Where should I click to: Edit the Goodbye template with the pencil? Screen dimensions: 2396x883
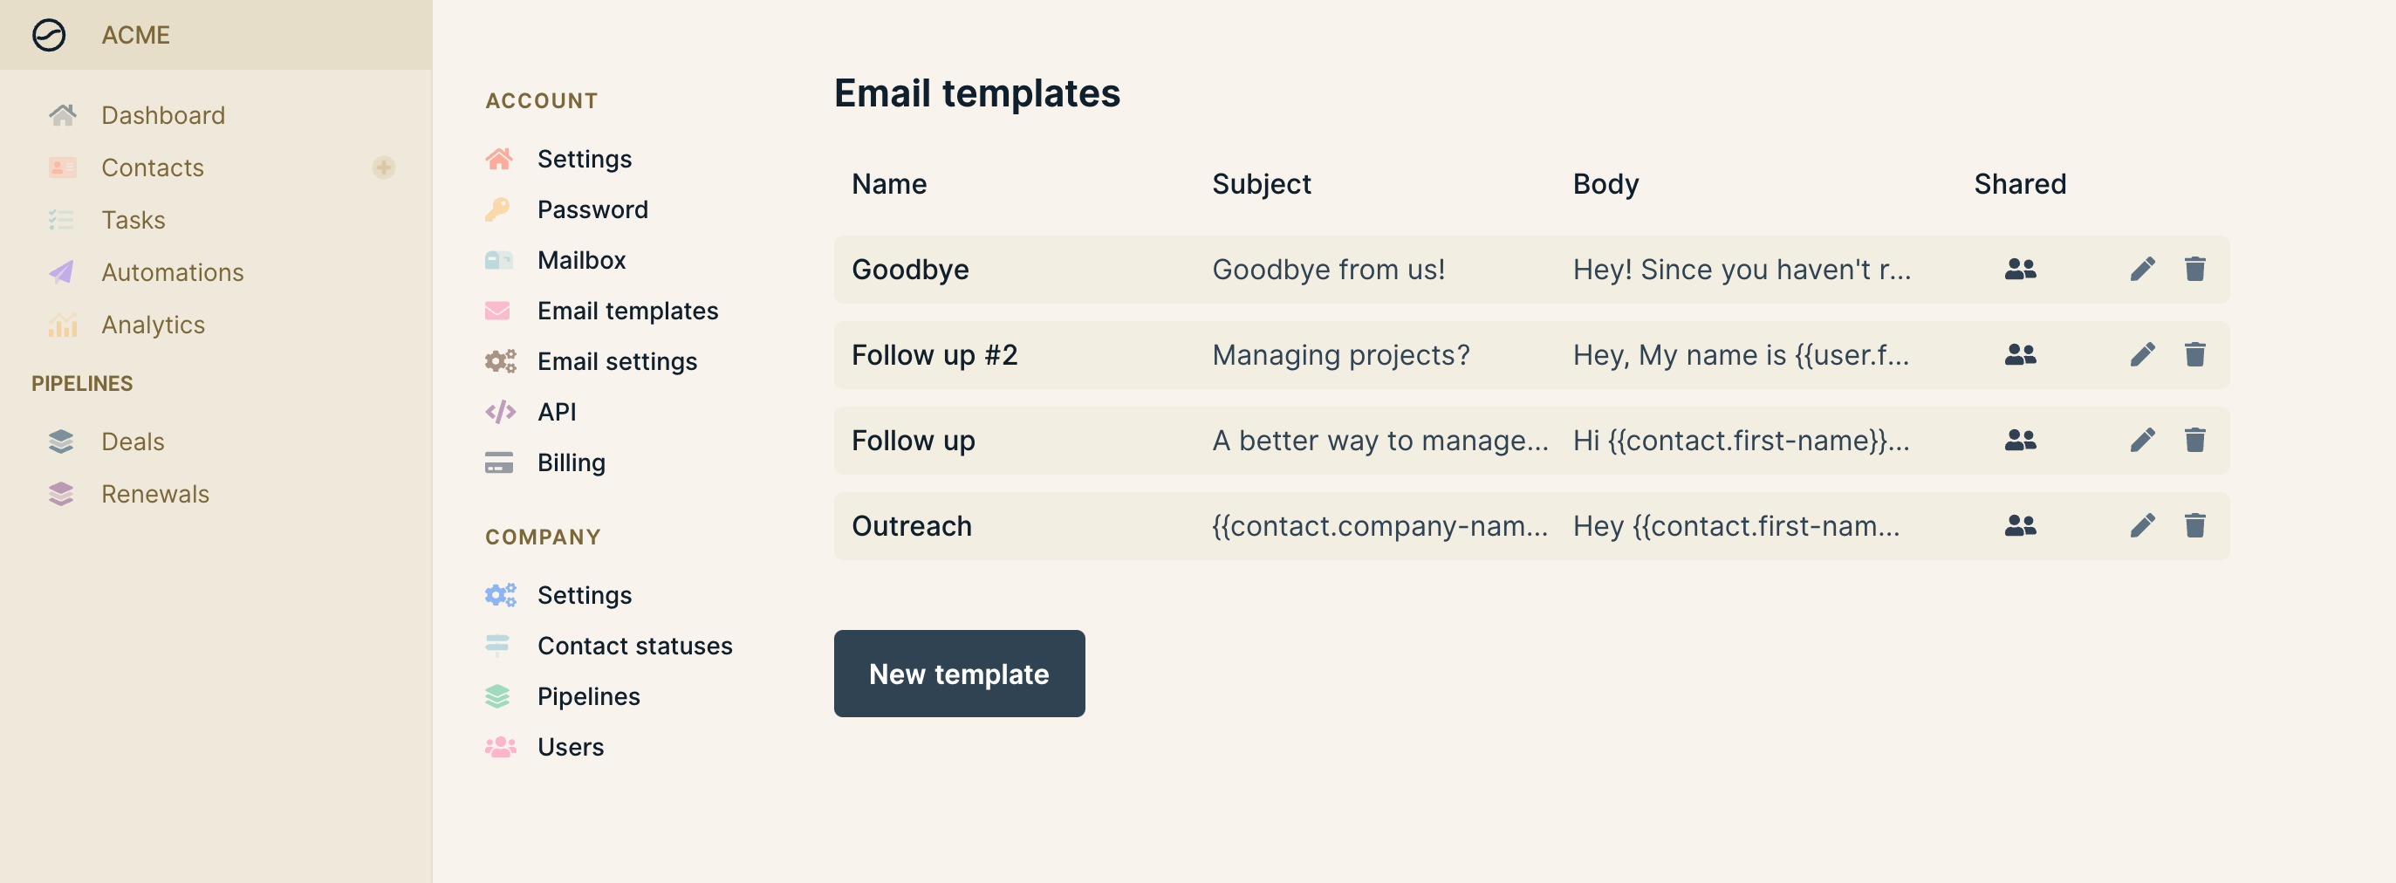(x=2143, y=269)
